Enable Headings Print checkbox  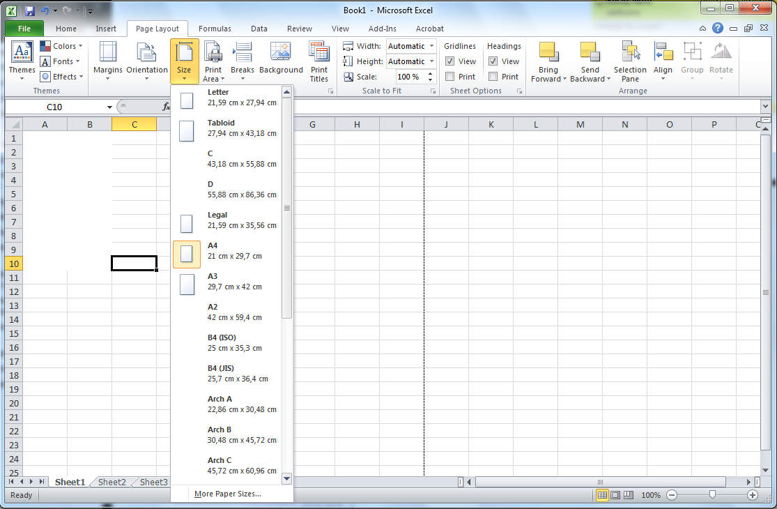(x=493, y=77)
